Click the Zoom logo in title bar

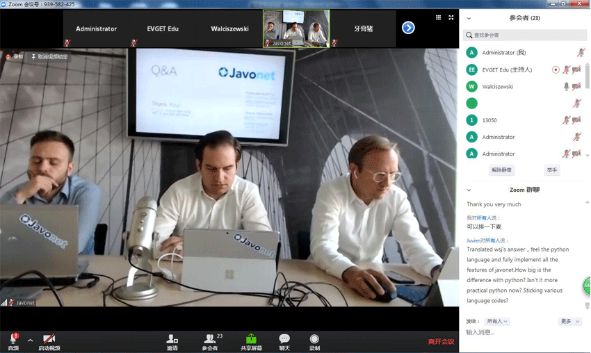3,4
